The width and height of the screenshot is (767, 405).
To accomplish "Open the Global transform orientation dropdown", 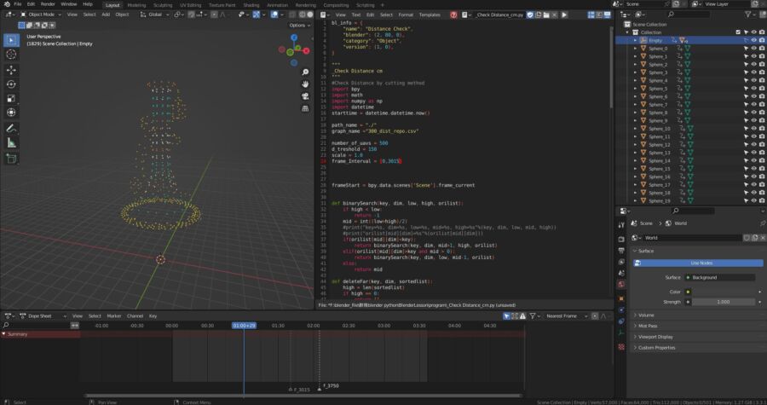I will coord(155,14).
